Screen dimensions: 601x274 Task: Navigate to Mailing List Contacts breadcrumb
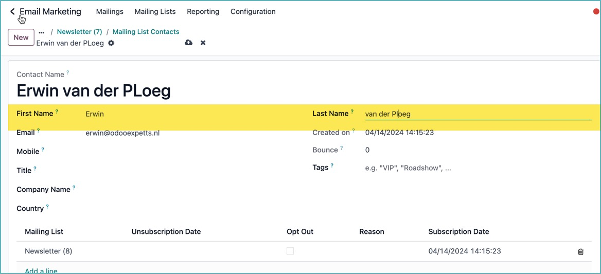pos(146,32)
